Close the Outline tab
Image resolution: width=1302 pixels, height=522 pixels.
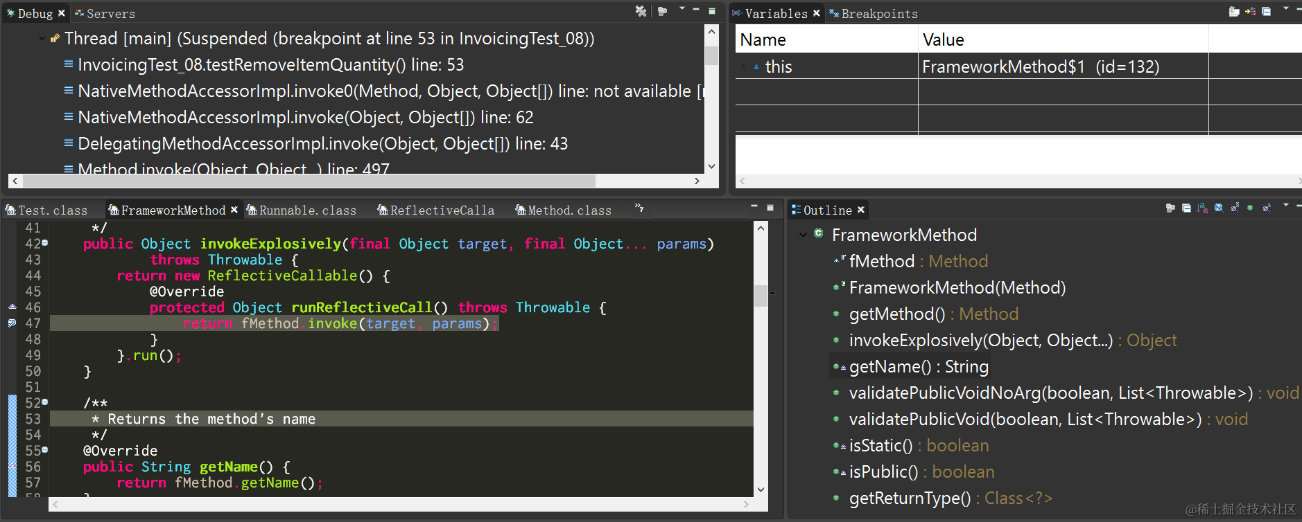pyautogui.click(x=861, y=210)
